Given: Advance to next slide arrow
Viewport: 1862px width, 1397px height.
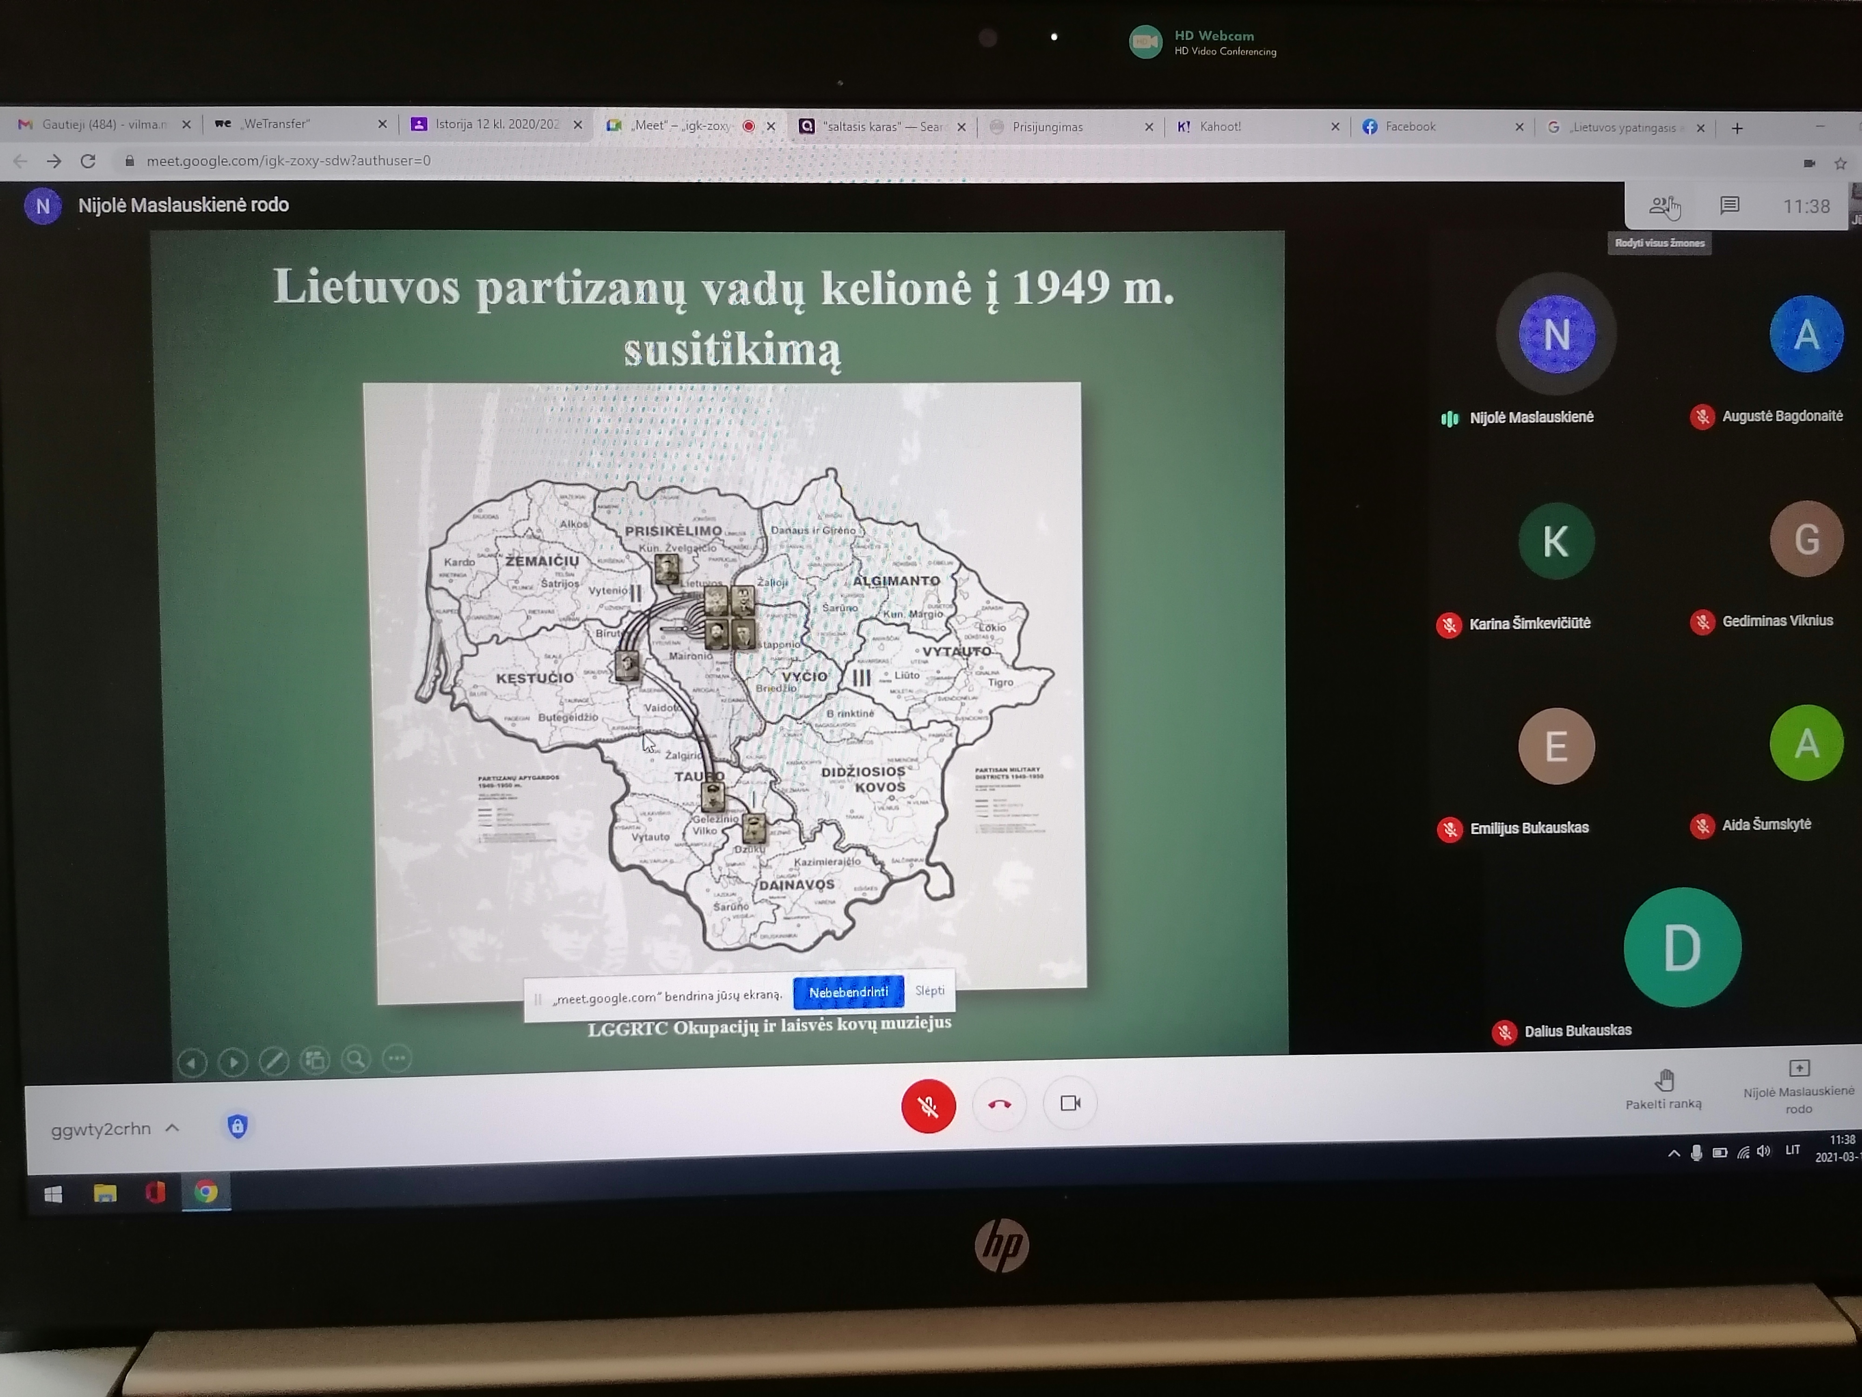Looking at the screenshot, I should click(x=233, y=1062).
